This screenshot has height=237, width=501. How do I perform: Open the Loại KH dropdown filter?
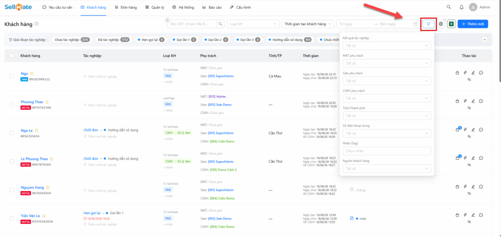tap(253, 24)
